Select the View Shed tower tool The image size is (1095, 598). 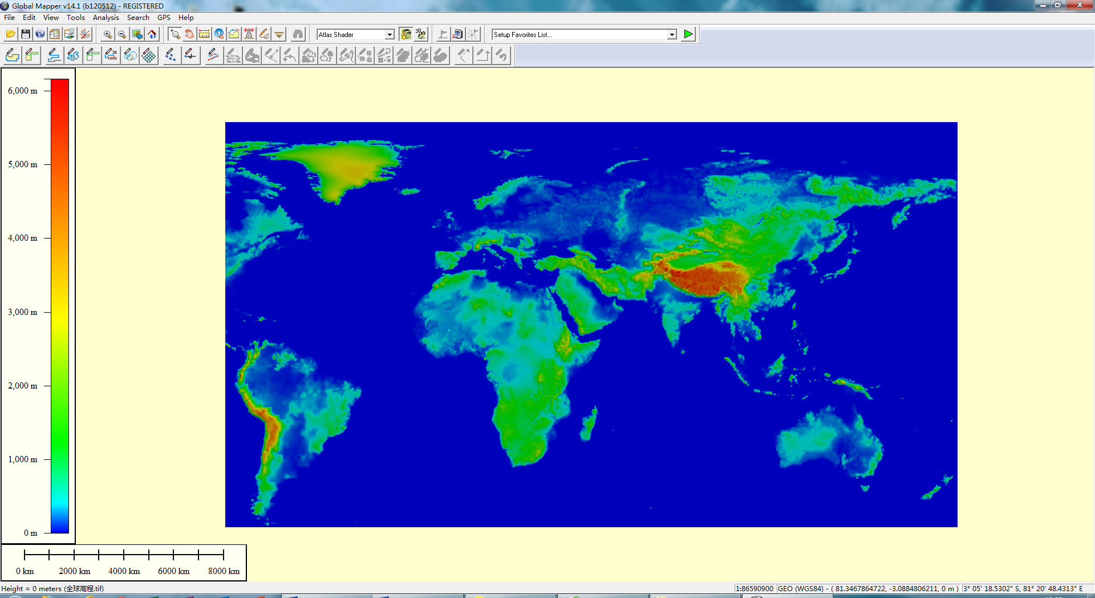click(x=249, y=34)
